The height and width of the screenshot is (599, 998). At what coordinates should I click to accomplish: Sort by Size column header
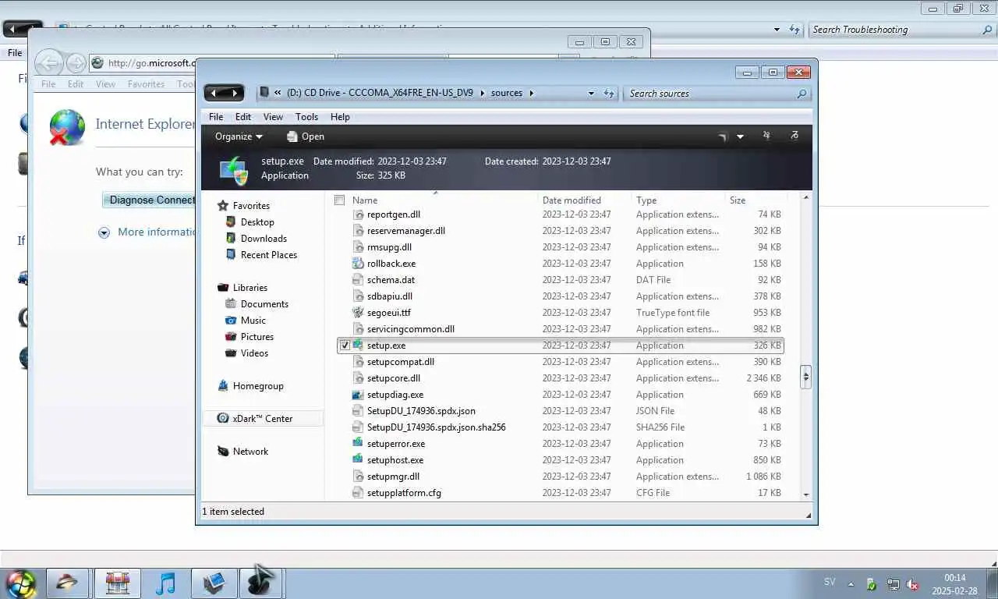click(738, 200)
